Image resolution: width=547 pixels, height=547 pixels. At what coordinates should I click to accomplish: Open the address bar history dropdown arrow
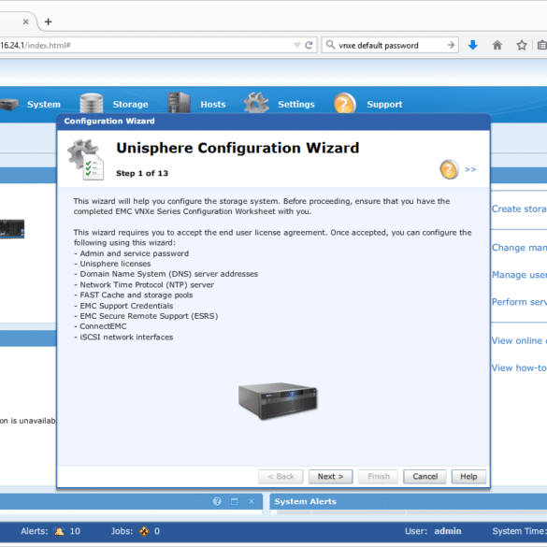tap(296, 46)
